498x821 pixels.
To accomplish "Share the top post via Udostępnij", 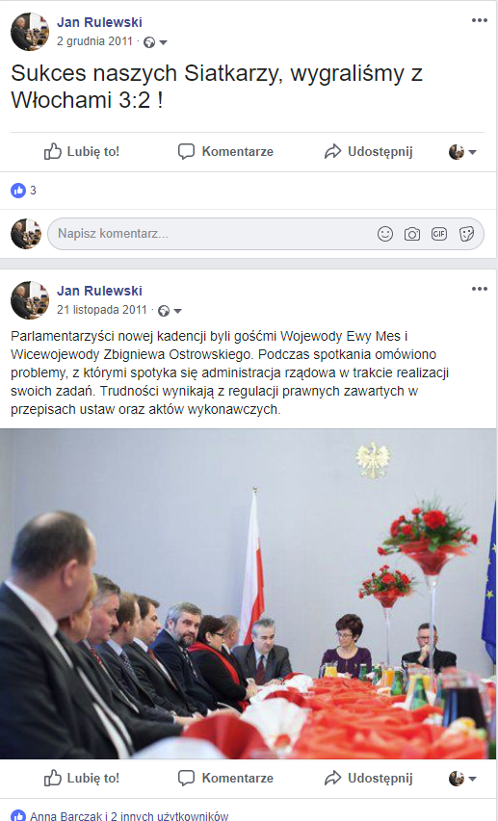I will [369, 152].
